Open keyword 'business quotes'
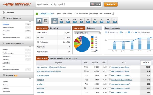Viewport: 153px width, 95px height. click(x=43, y=75)
